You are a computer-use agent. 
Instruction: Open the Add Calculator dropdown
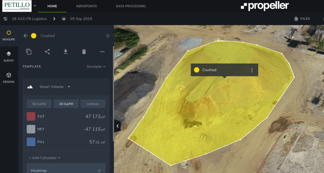click(x=44, y=158)
